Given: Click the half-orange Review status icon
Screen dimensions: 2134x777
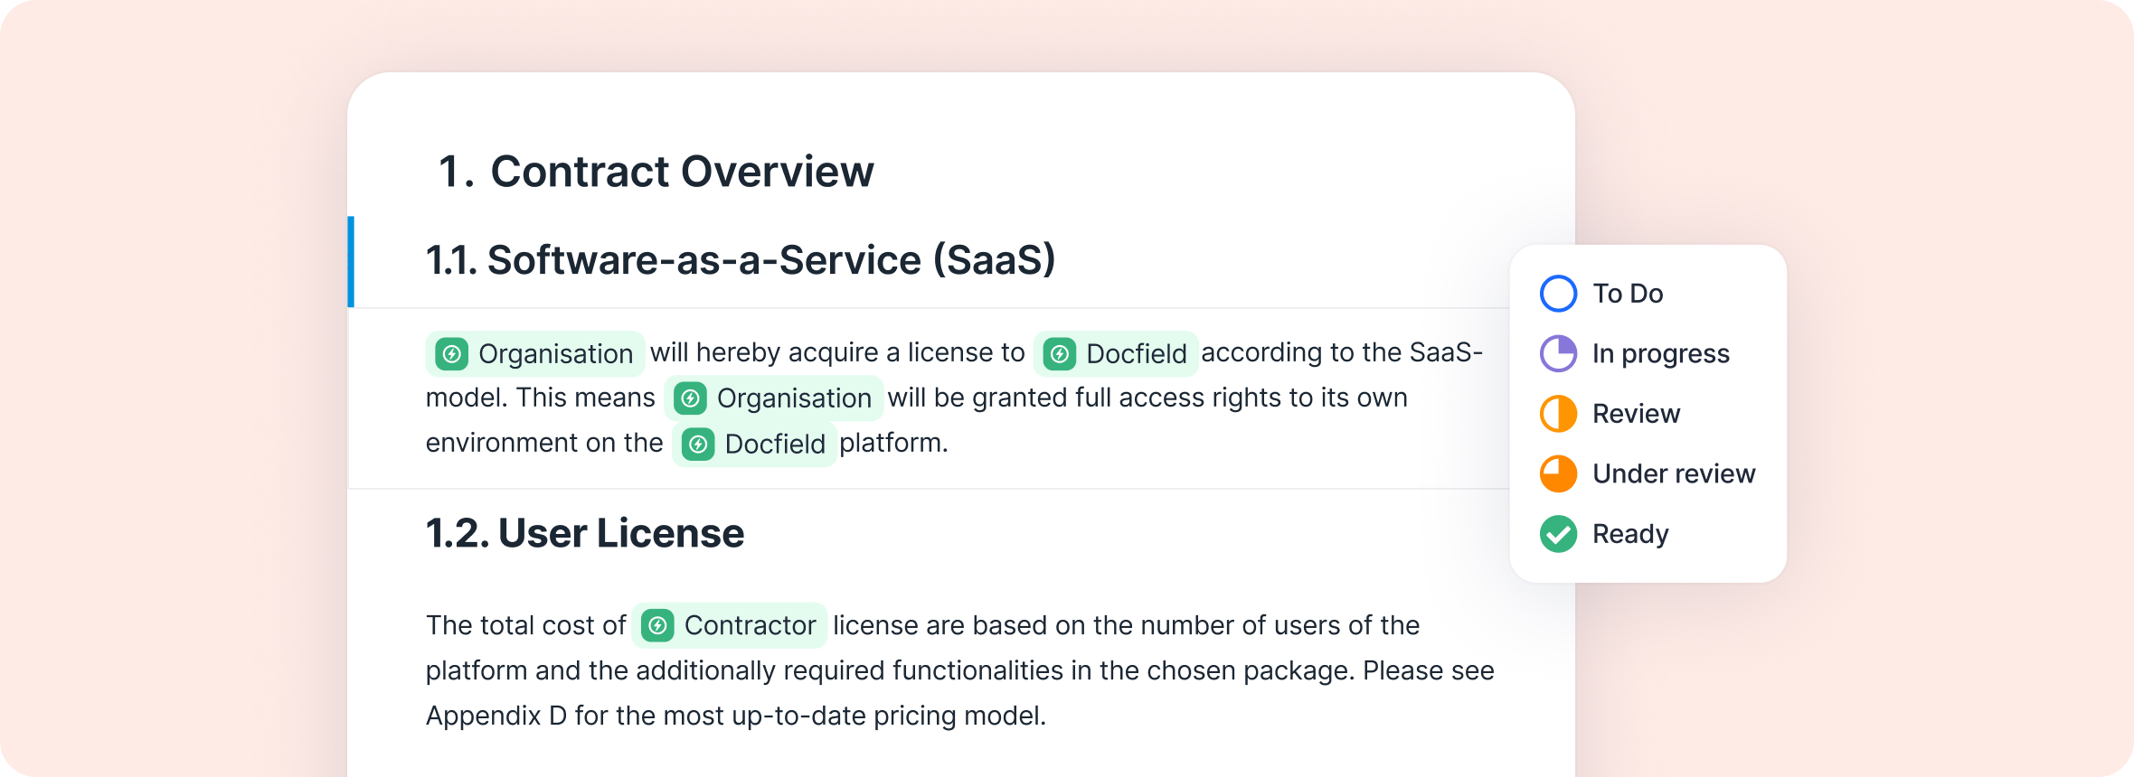Looking at the screenshot, I should [1558, 414].
